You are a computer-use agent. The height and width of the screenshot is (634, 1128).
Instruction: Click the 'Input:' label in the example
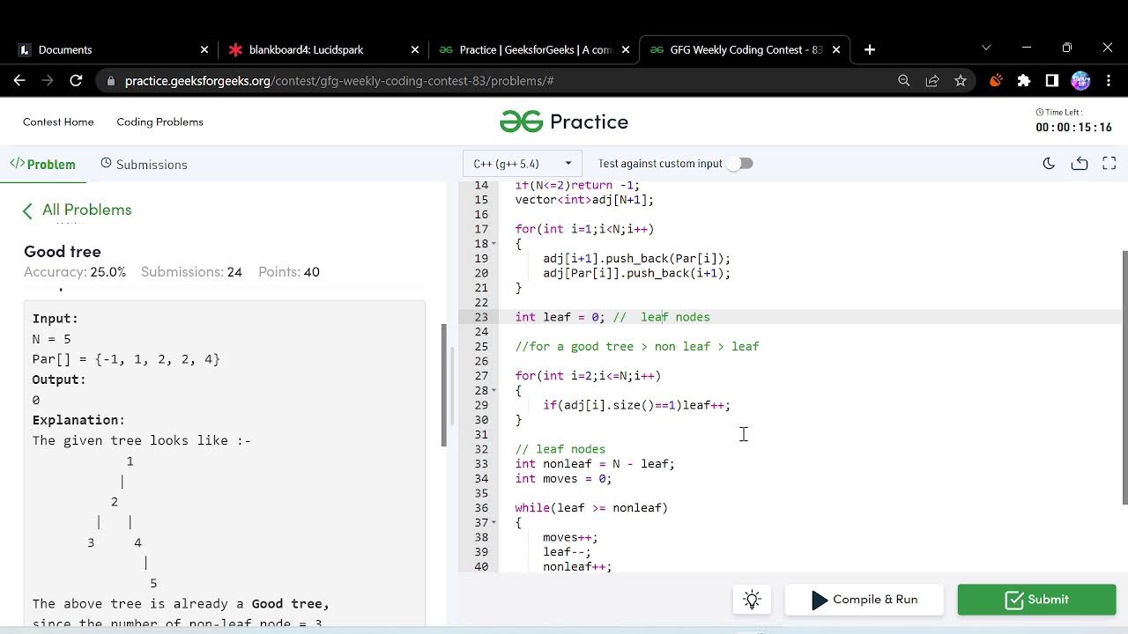click(x=56, y=319)
